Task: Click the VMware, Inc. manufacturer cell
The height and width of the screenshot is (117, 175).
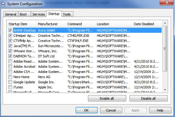Action: click(48, 51)
